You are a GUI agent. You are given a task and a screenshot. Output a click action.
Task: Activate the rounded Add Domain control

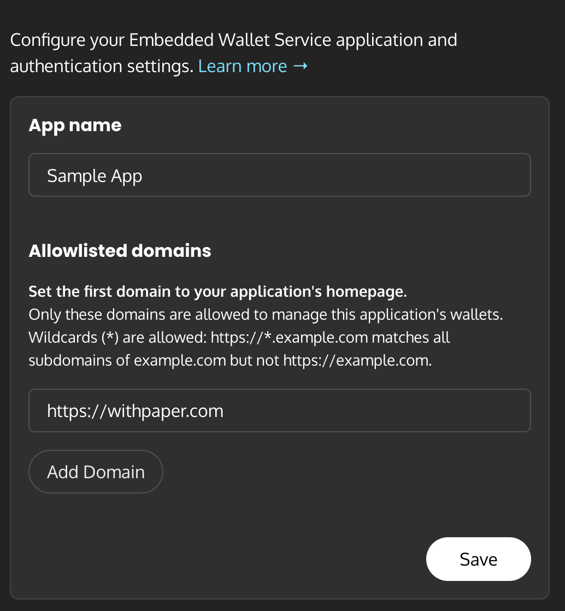coord(96,471)
